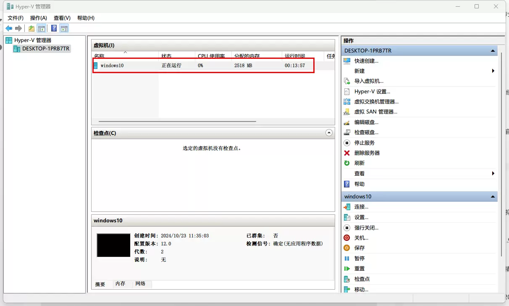509x306 pixels.
Task: Select the Hyper-V 管理器 root tree node
Action: pos(33,40)
